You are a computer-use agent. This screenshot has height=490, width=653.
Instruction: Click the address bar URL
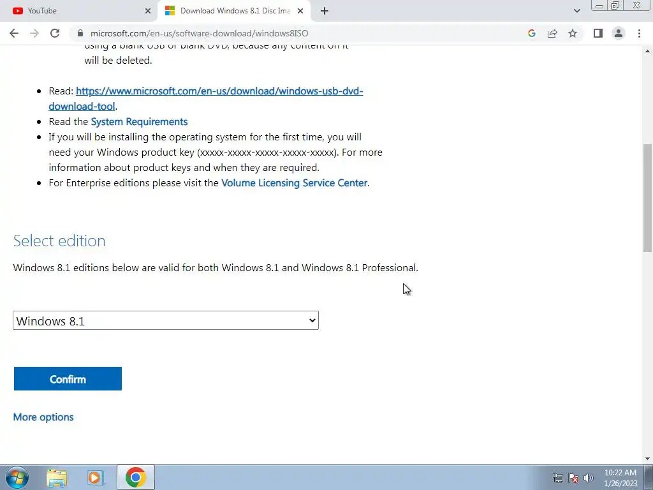coord(200,33)
